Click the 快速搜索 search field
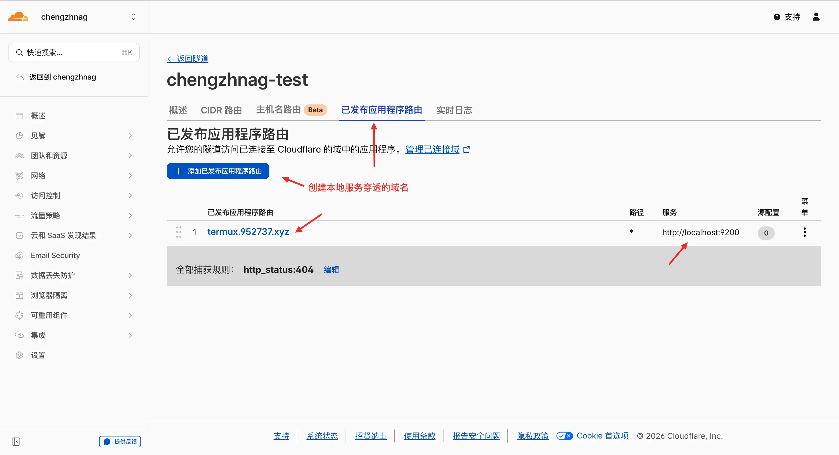Image resolution: width=839 pixels, height=455 pixels. click(74, 52)
